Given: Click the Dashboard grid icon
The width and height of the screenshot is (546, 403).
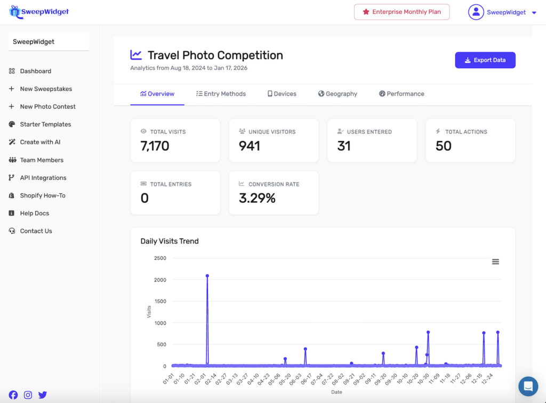Looking at the screenshot, I should click(x=12, y=71).
